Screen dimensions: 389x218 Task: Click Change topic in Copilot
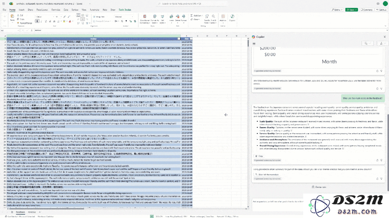pyautogui.click(x=319, y=187)
